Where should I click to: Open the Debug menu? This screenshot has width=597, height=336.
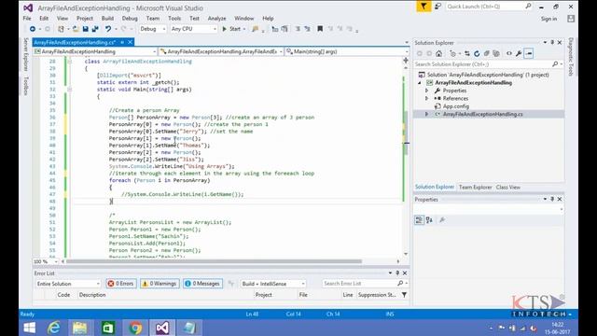coord(130,19)
